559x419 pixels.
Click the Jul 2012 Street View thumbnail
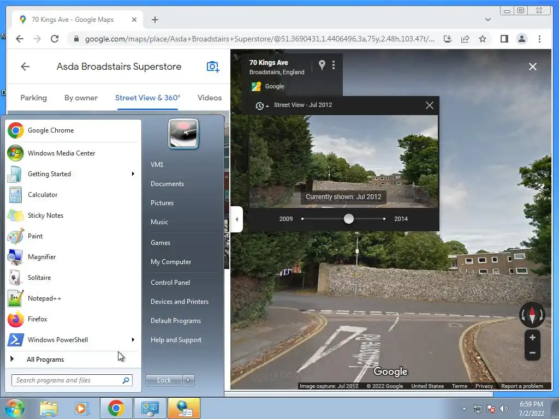tap(343, 161)
